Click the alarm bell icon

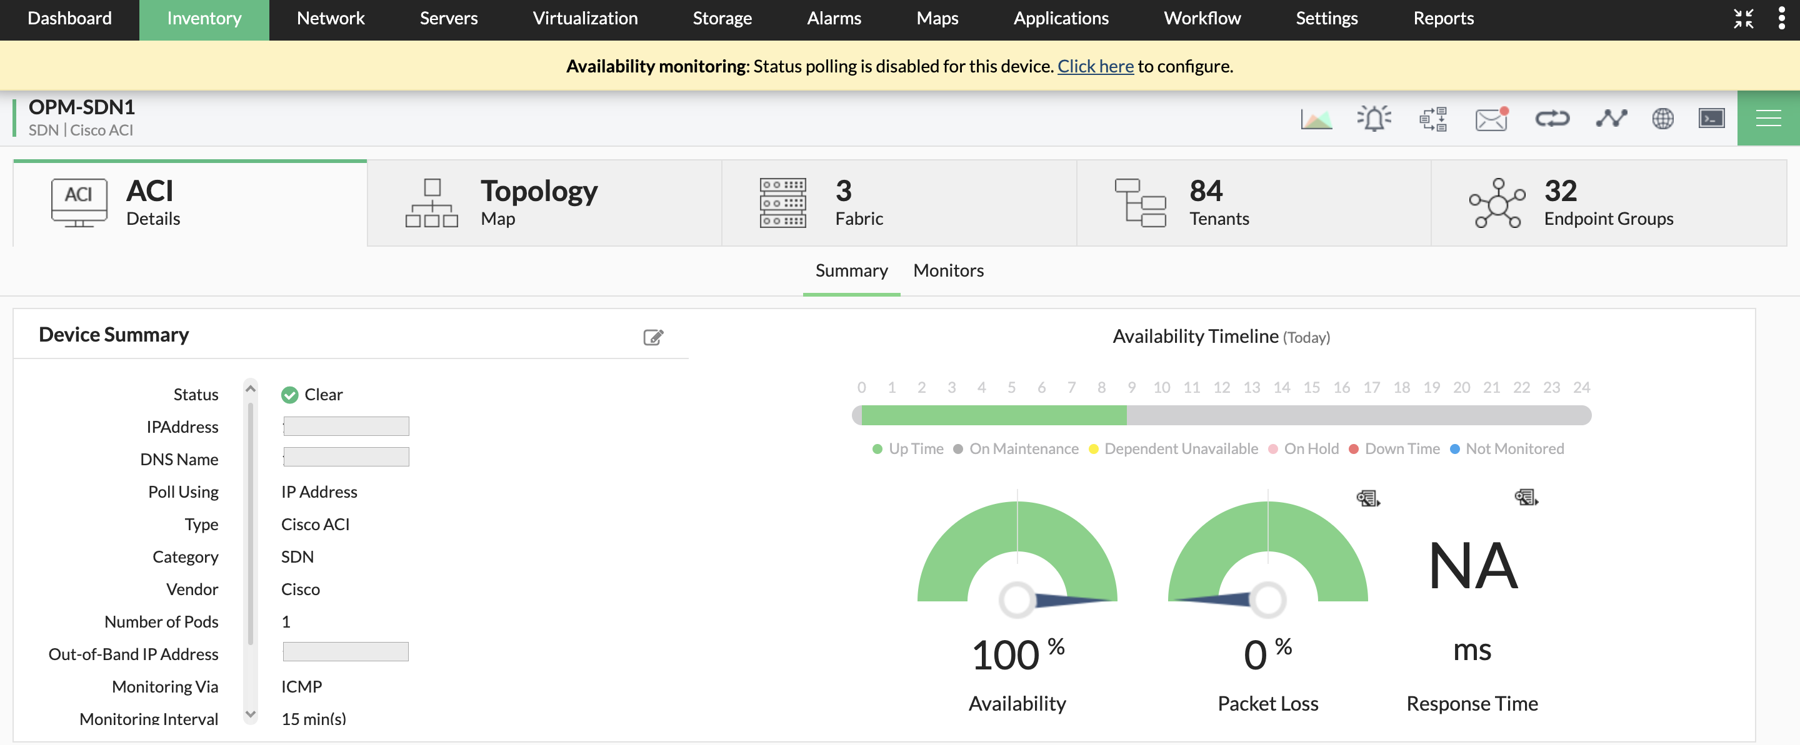click(x=1374, y=119)
